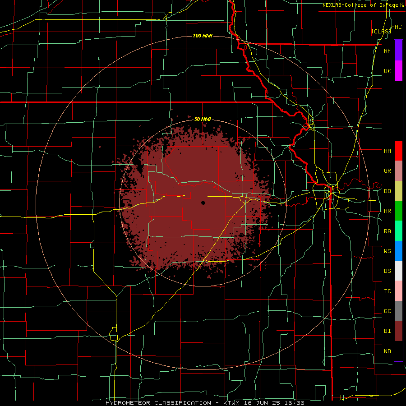406x406 pixels.
Task: Click the GC legend label
Action: [387, 311]
